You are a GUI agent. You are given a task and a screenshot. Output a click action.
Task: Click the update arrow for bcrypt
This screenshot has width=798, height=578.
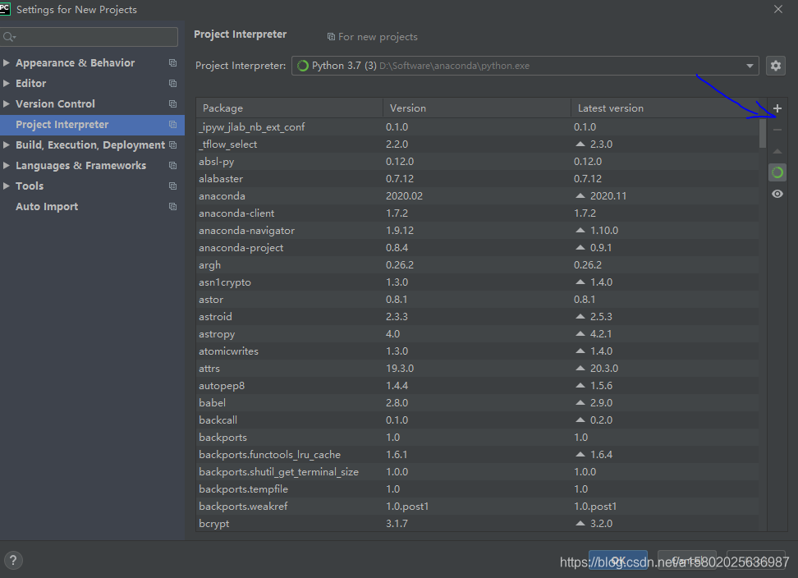(x=580, y=523)
